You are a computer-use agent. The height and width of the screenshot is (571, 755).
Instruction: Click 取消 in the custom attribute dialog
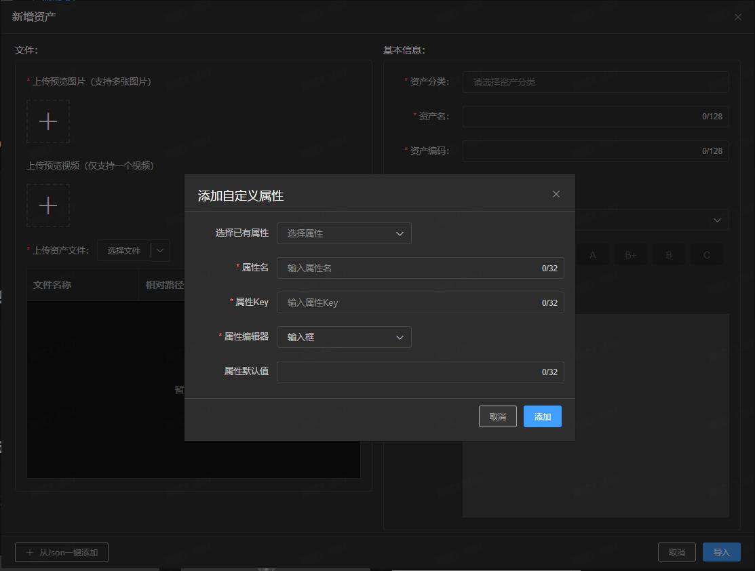497,416
